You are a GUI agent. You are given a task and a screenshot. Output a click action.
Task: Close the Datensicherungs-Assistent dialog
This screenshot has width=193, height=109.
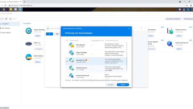click(129, 28)
